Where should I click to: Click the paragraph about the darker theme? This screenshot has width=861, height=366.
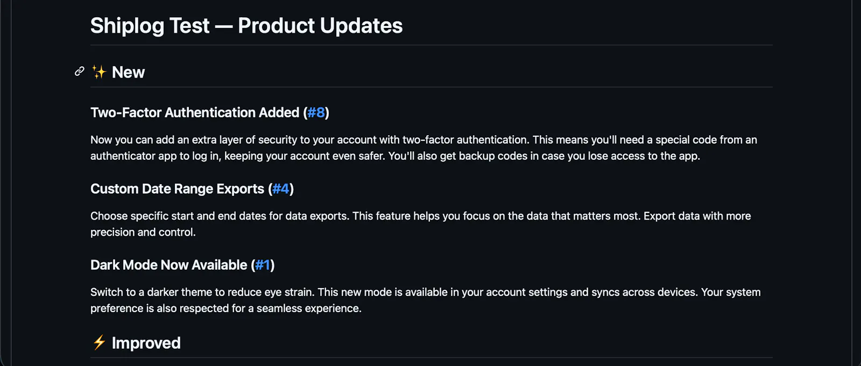coord(426,300)
